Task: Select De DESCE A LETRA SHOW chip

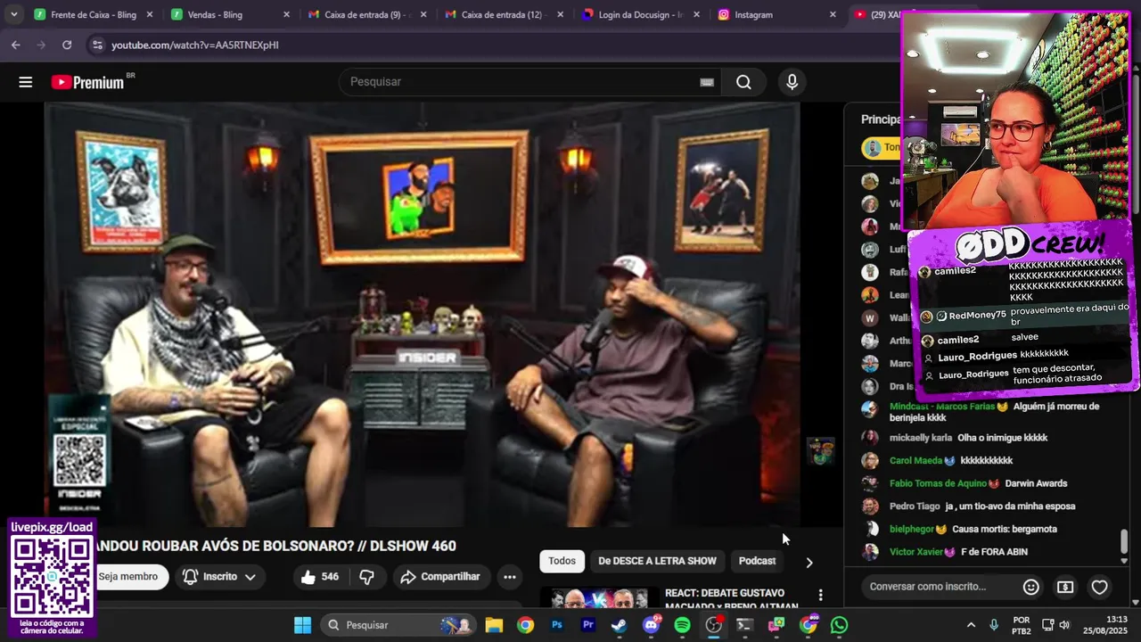Action: tap(657, 561)
